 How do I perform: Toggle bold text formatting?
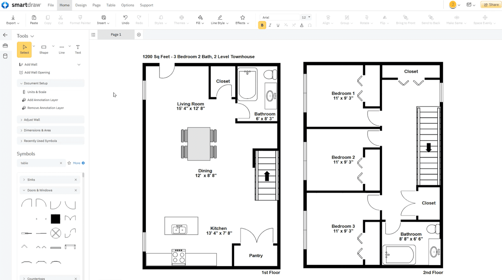coord(262,25)
